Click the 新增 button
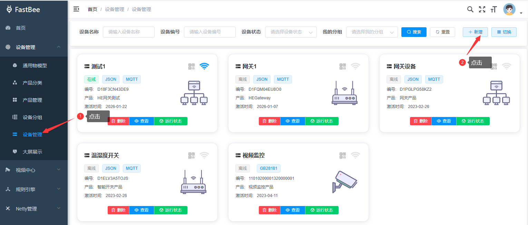Screen dimensions: 528x225 475,32
